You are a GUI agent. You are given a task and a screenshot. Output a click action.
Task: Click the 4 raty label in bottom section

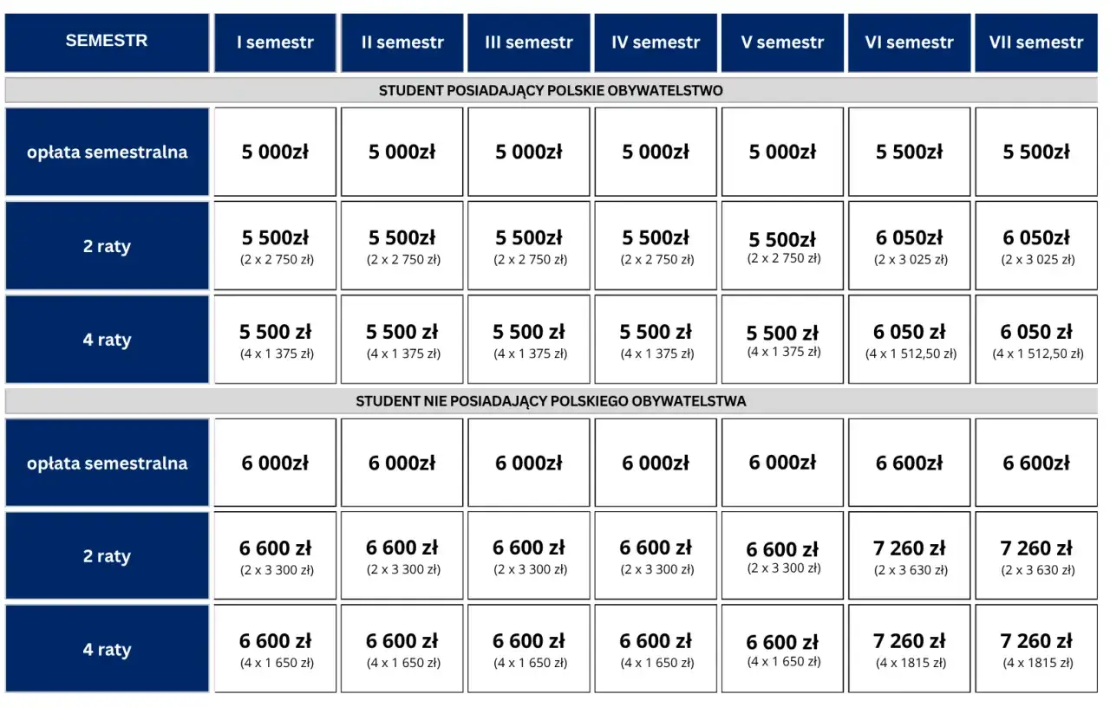click(x=107, y=649)
